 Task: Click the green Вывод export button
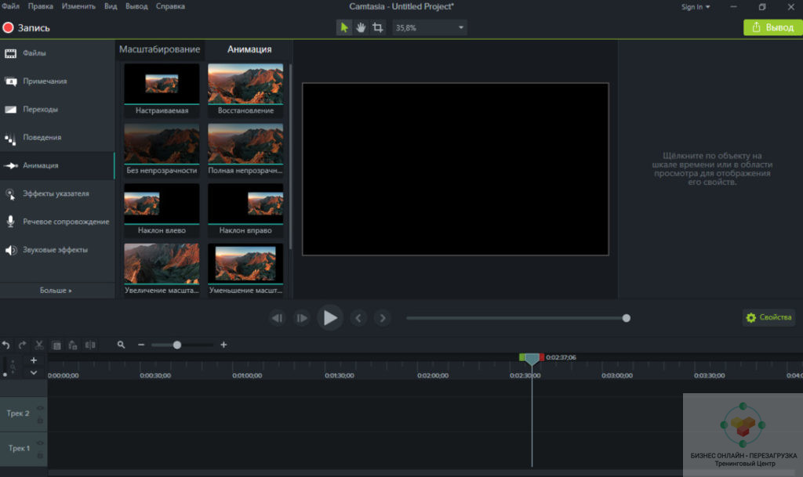[772, 27]
